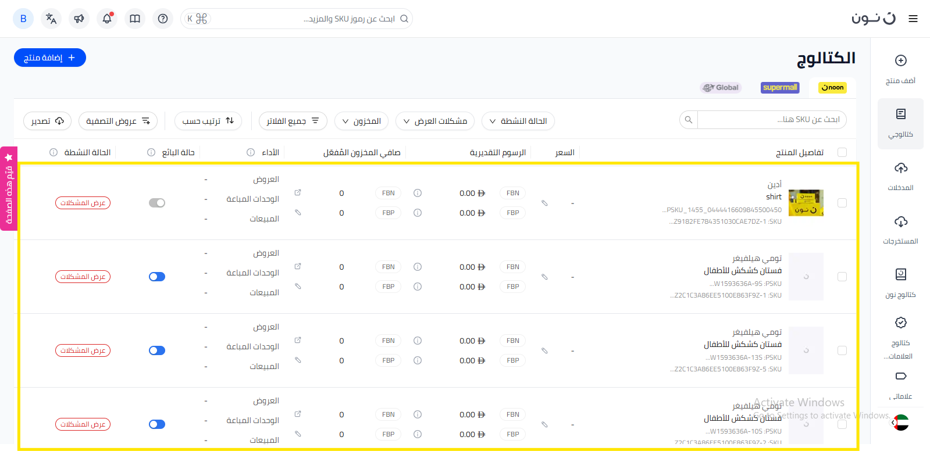Check the select-all checkbox in table header
The width and height of the screenshot is (930, 451).
pos(842,152)
